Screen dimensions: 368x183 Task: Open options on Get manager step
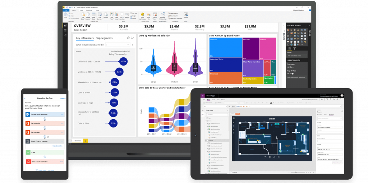tap(62, 132)
